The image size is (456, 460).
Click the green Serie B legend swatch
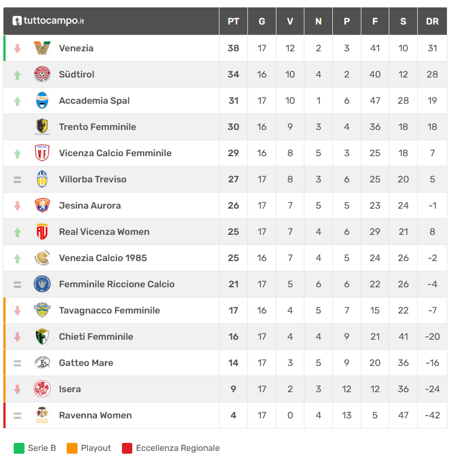19,448
